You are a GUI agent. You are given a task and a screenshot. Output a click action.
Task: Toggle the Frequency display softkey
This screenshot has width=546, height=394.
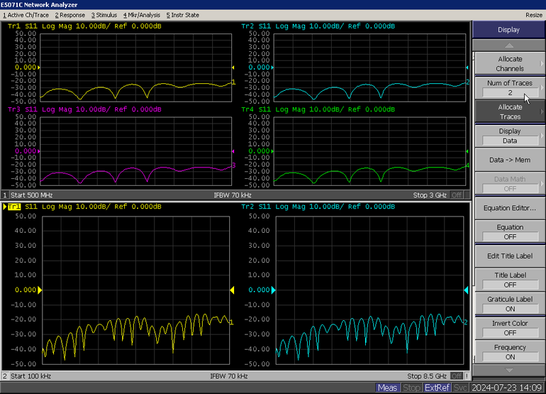point(509,352)
